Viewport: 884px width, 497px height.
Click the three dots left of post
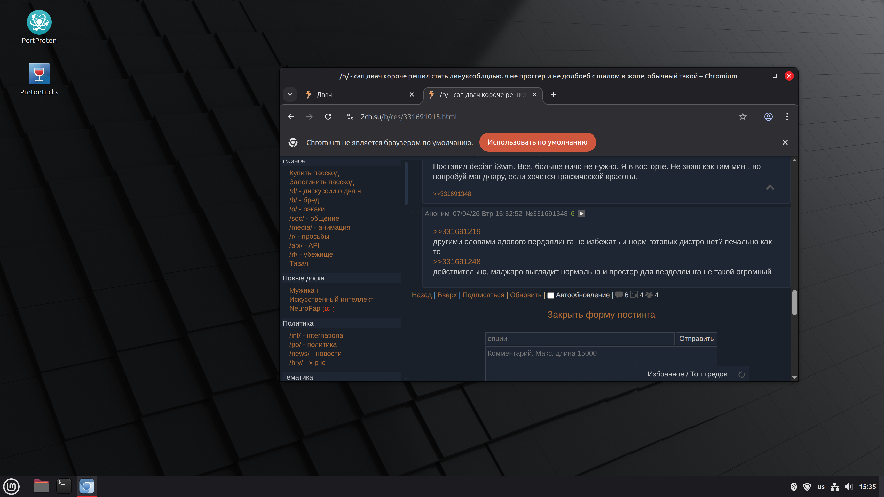(x=415, y=212)
